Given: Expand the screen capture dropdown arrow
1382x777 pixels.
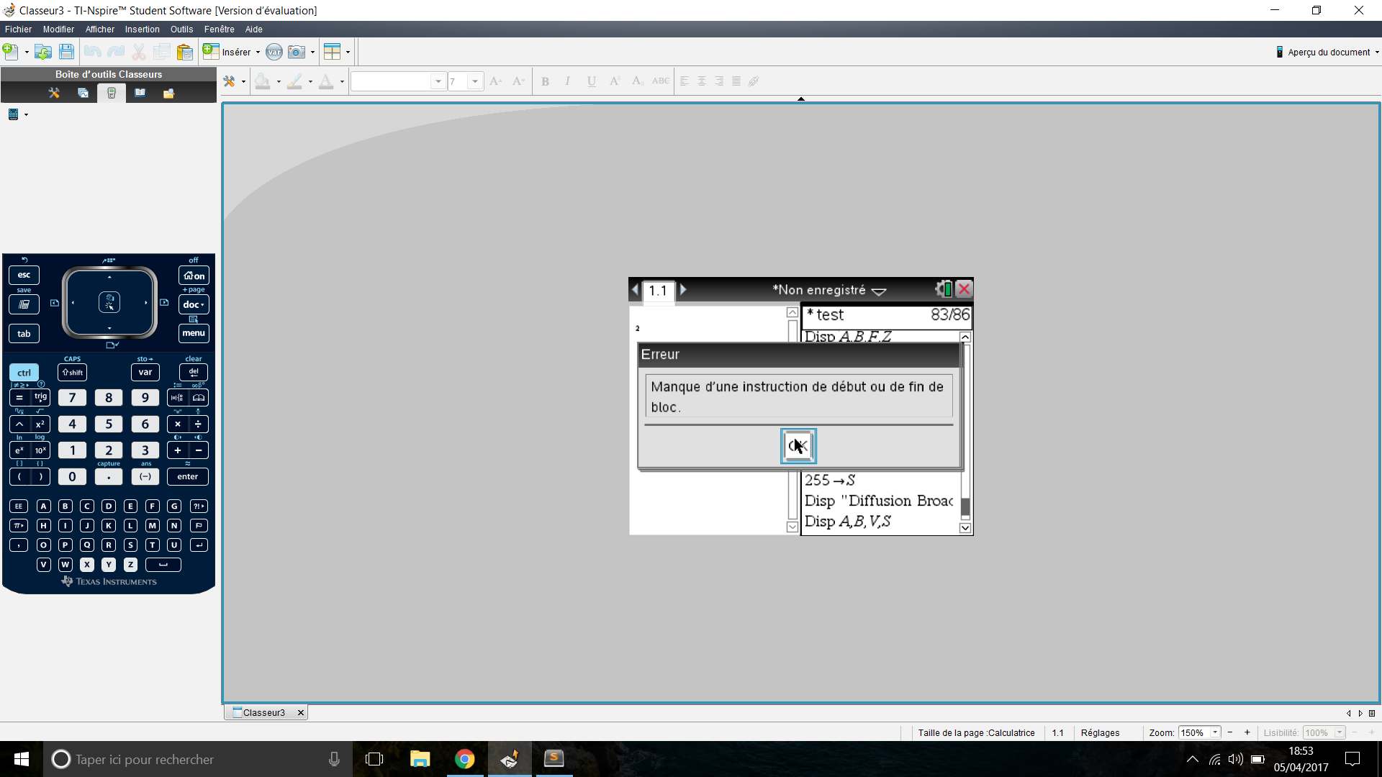Looking at the screenshot, I should 312,52.
